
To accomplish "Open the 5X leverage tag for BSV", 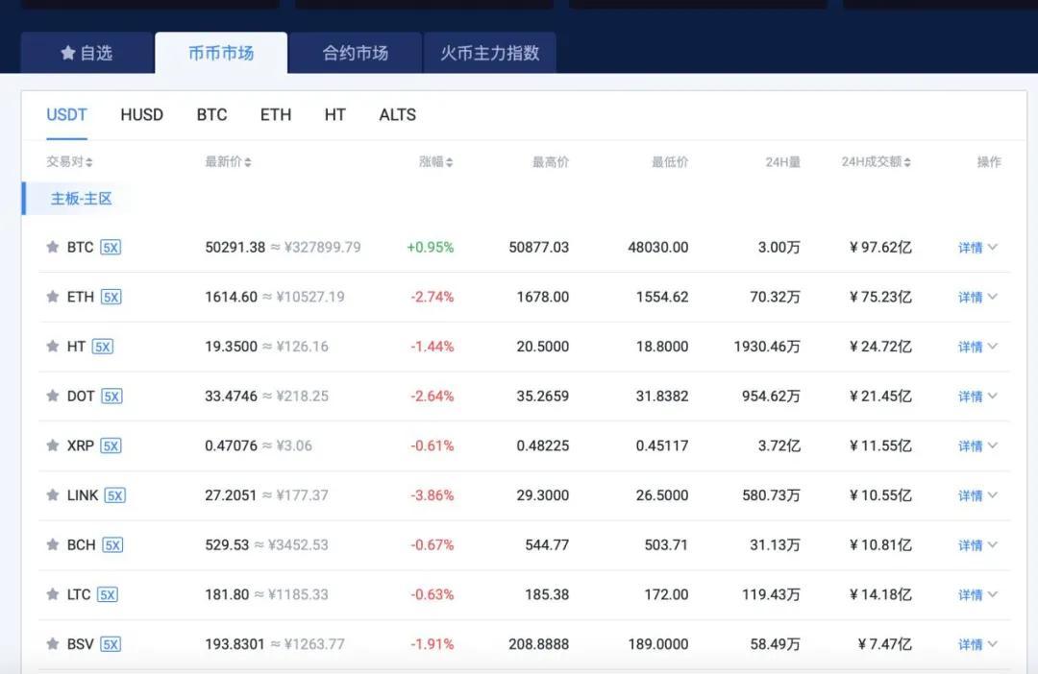I will coord(111,644).
